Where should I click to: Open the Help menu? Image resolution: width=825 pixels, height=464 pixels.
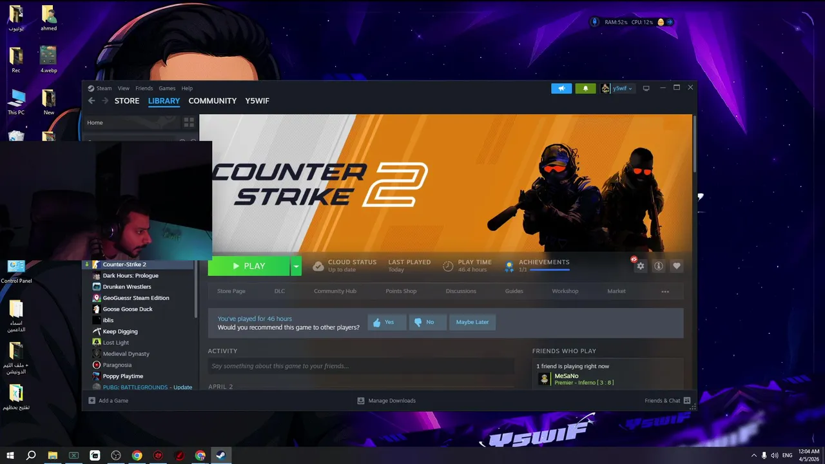(187, 88)
